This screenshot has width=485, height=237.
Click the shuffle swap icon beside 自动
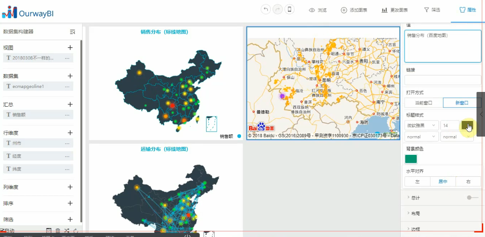pyautogui.click(x=66, y=230)
